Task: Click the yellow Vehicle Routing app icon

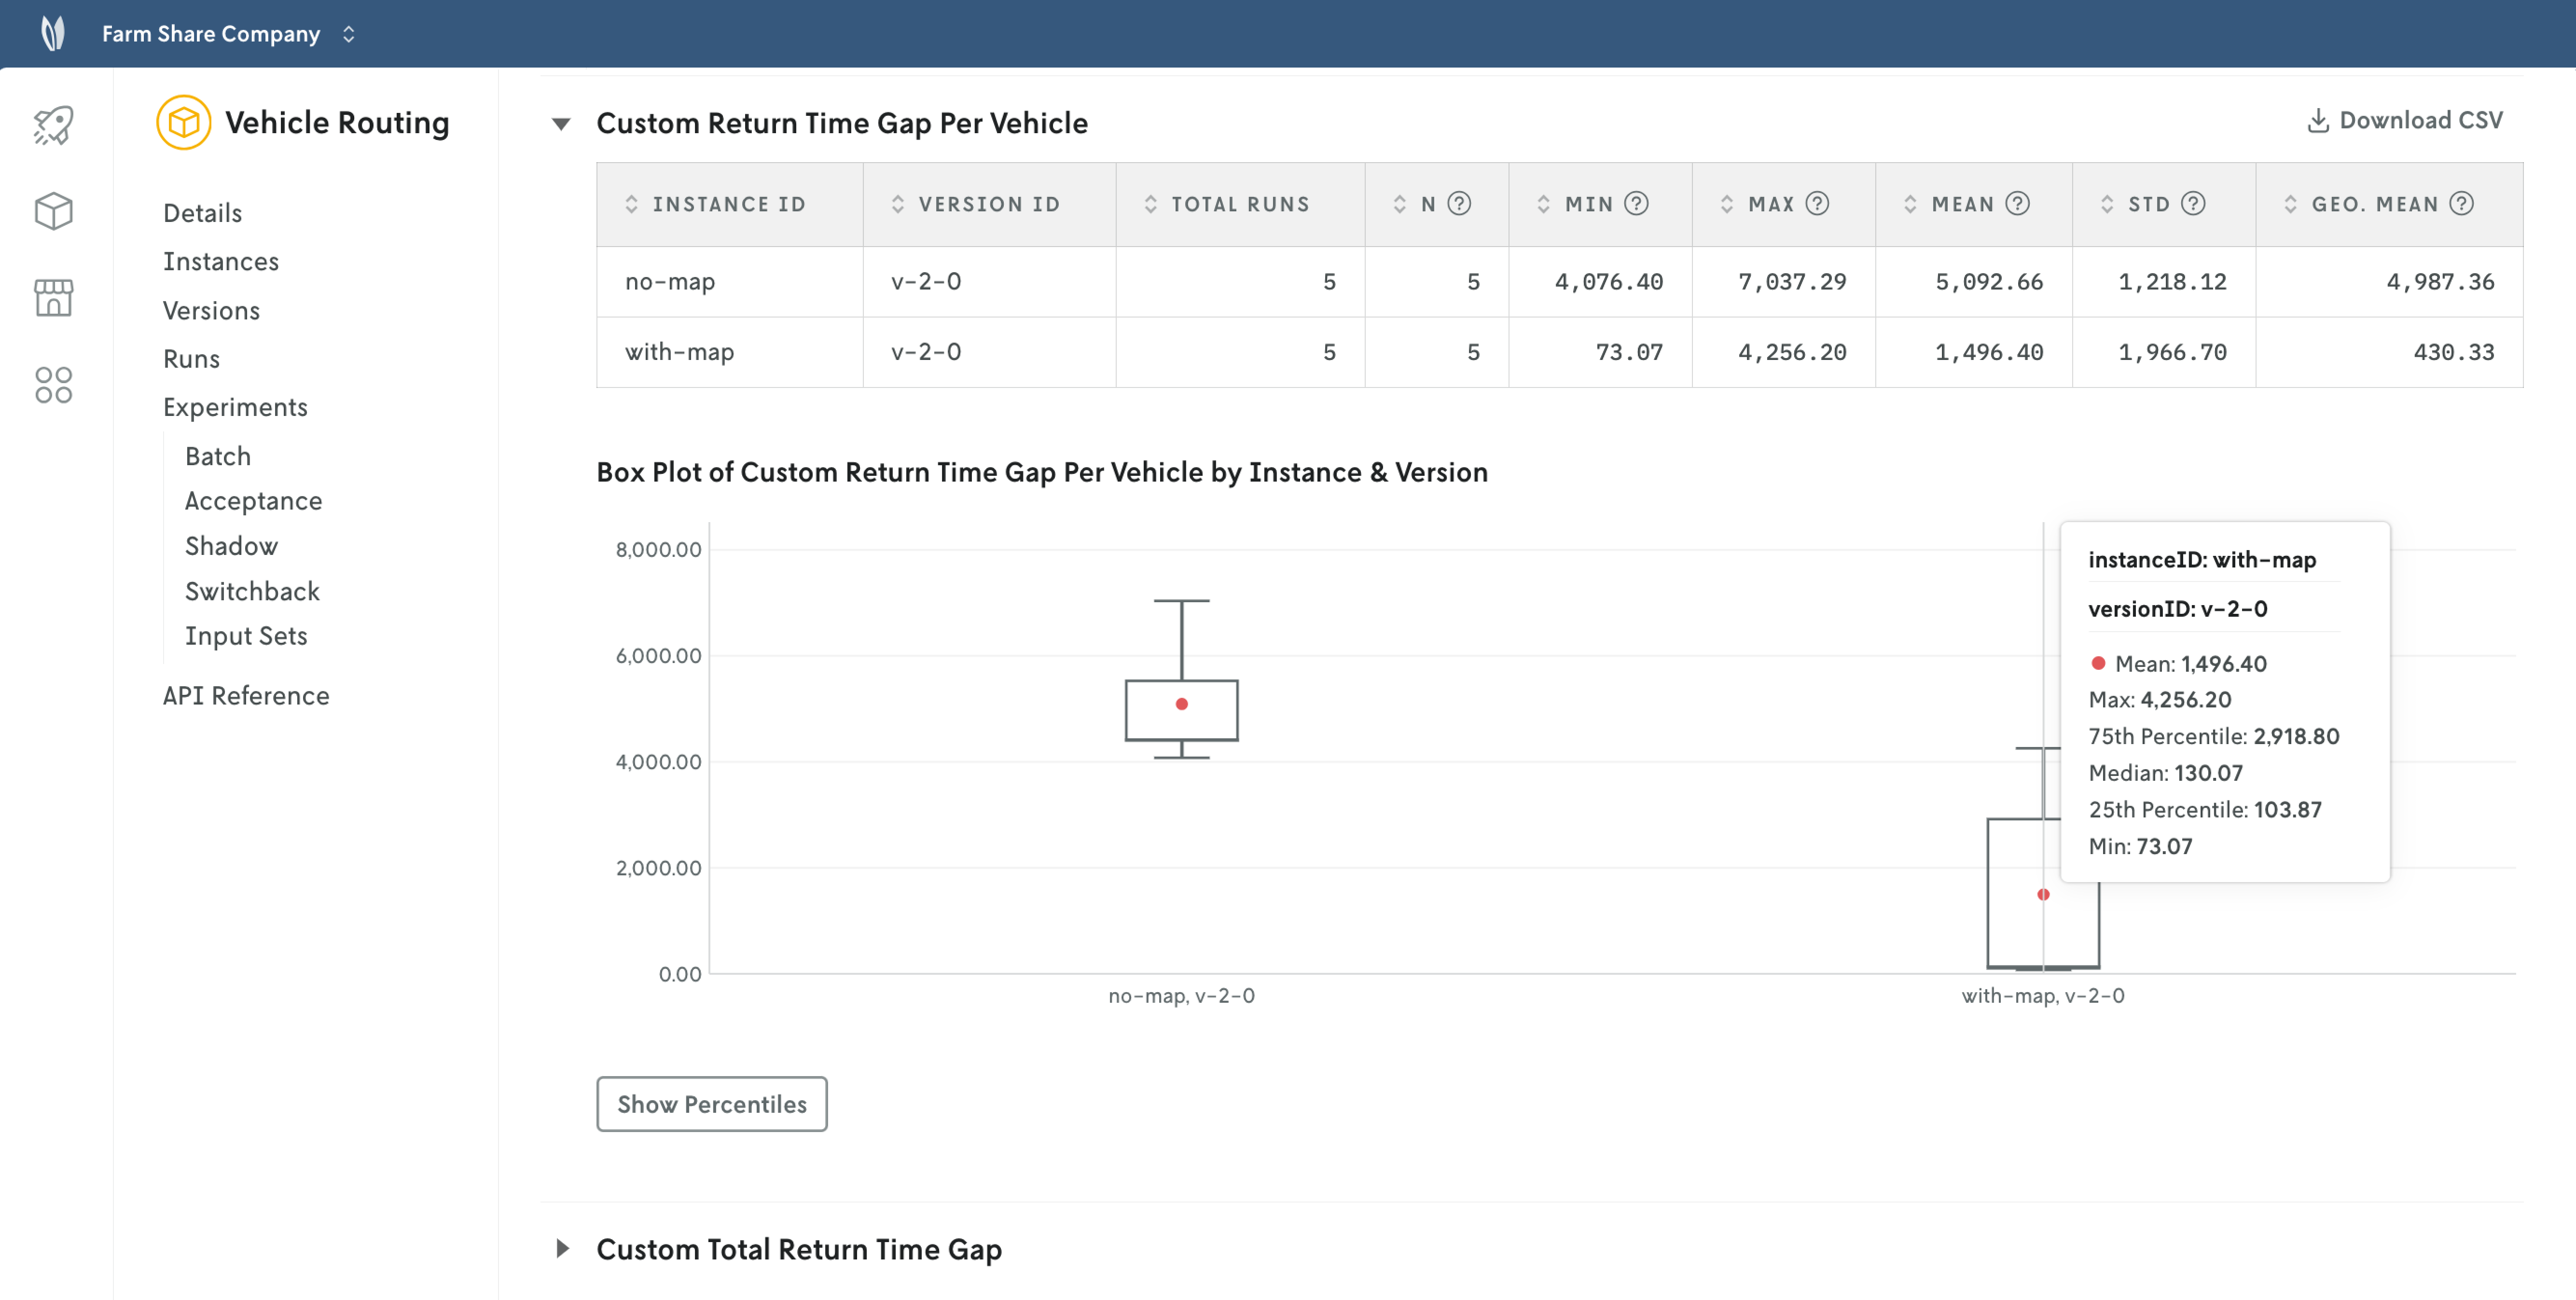Action: [183, 122]
